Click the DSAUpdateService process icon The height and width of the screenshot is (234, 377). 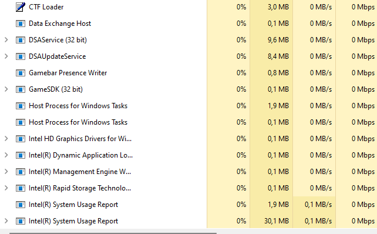click(x=21, y=56)
